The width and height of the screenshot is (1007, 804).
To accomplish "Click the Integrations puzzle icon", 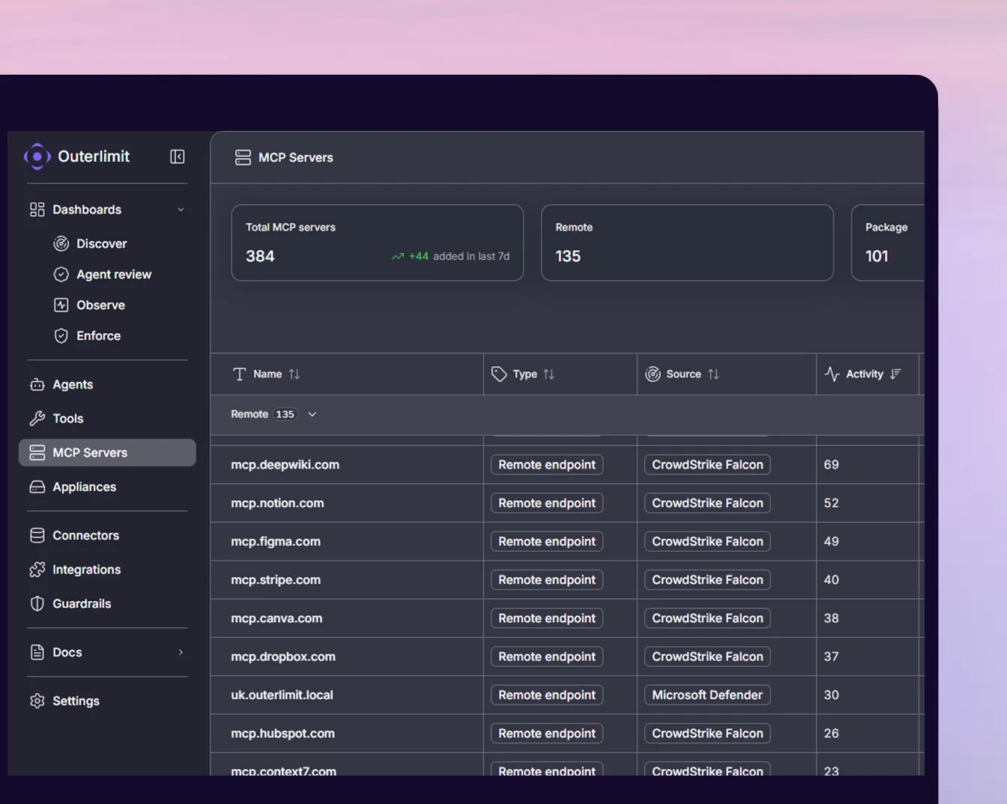I will pyautogui.click(x=37, y=570).
